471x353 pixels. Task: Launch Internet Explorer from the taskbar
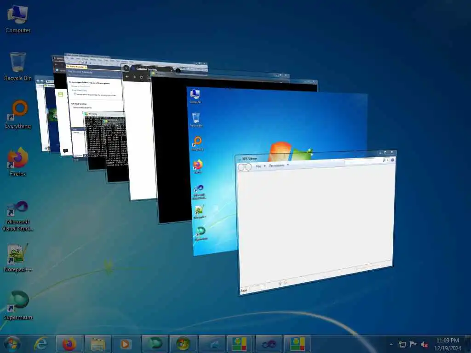[41, 344]
